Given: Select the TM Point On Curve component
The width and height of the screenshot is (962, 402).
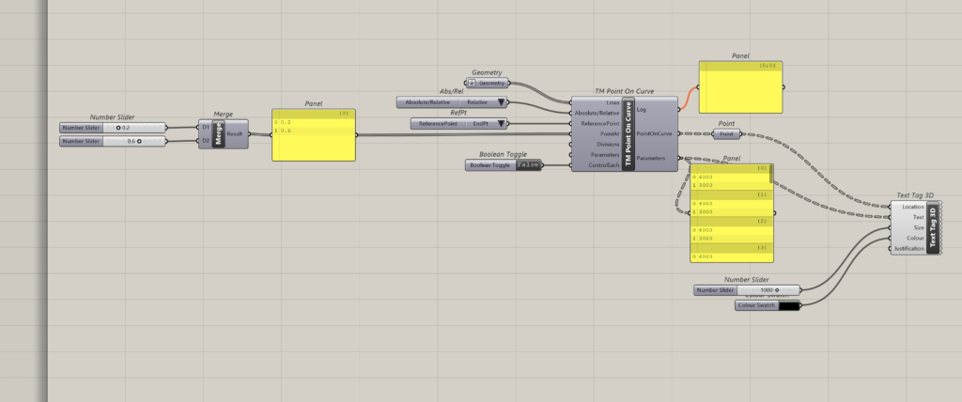Looking at the screenshot, I should pyautogui.click(x=628, y=133).
